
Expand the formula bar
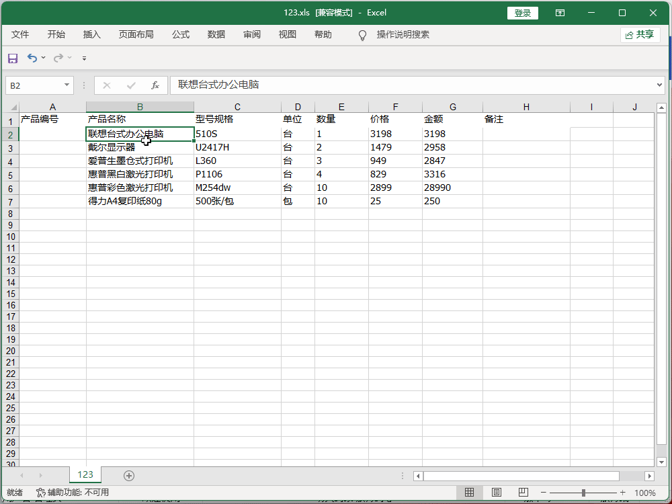tap(659, 85)
